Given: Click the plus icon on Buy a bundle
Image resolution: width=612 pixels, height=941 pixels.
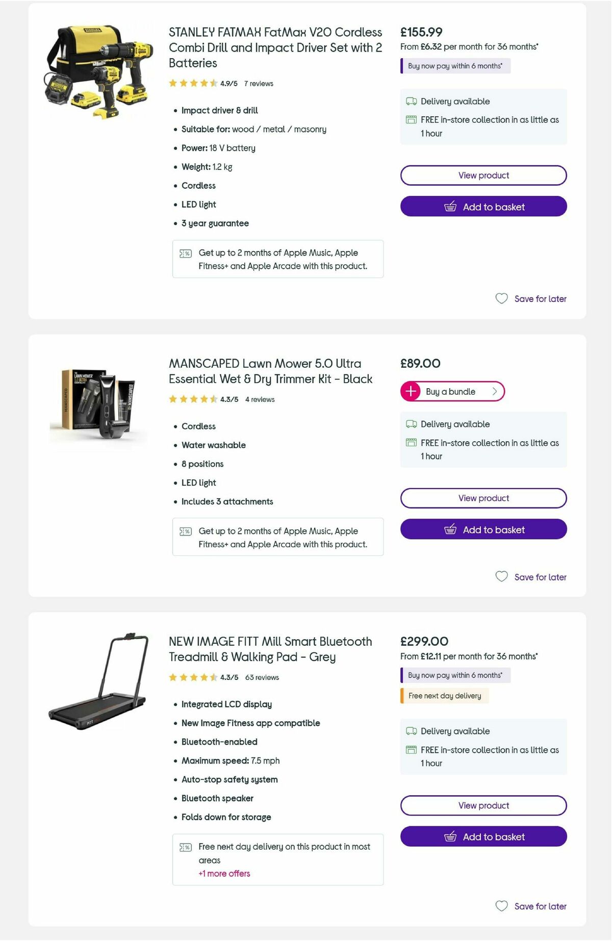Looking at the screenshot, I should point(411,391).
